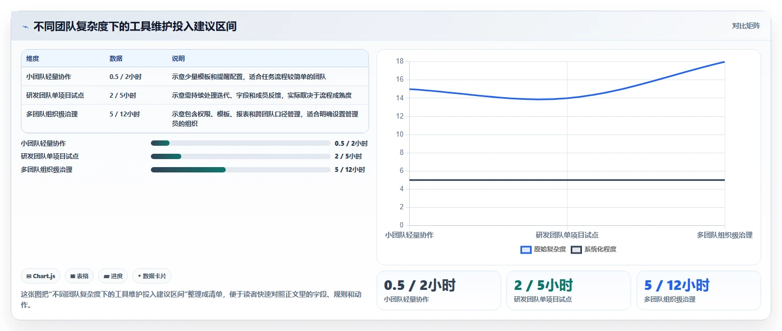Click 2 / 5小时 value beside progress bar

tap(348, 156)
